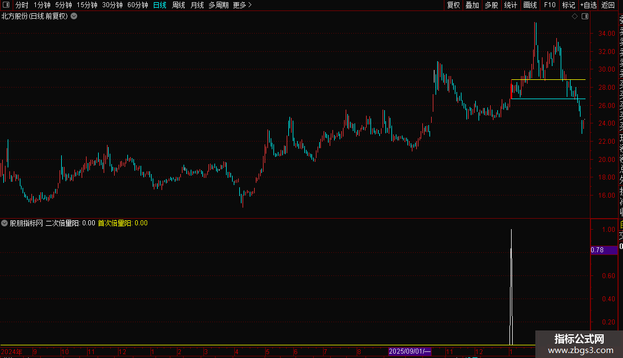This screenshot has height=358, width=623.
Task: Select the 1分钟 period tab
Action: pyautogui.click(x=42, y=5)
